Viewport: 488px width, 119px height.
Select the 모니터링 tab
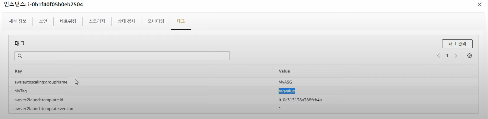(x=156, y=21)
